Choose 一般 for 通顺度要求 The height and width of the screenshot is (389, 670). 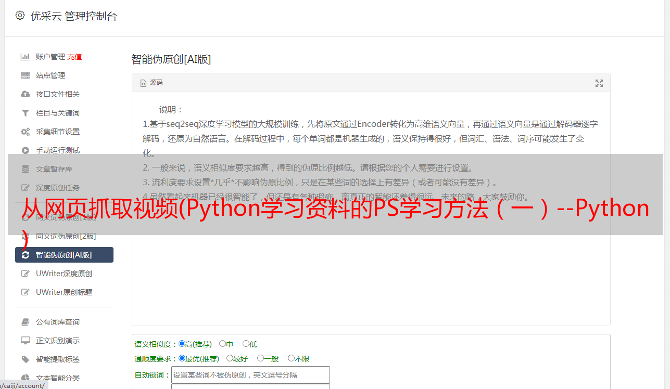tap(260, 358)
